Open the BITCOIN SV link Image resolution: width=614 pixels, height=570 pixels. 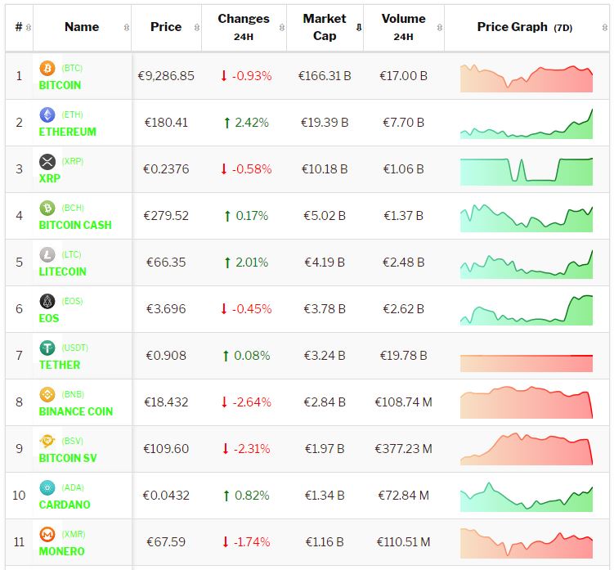point(68,458)
